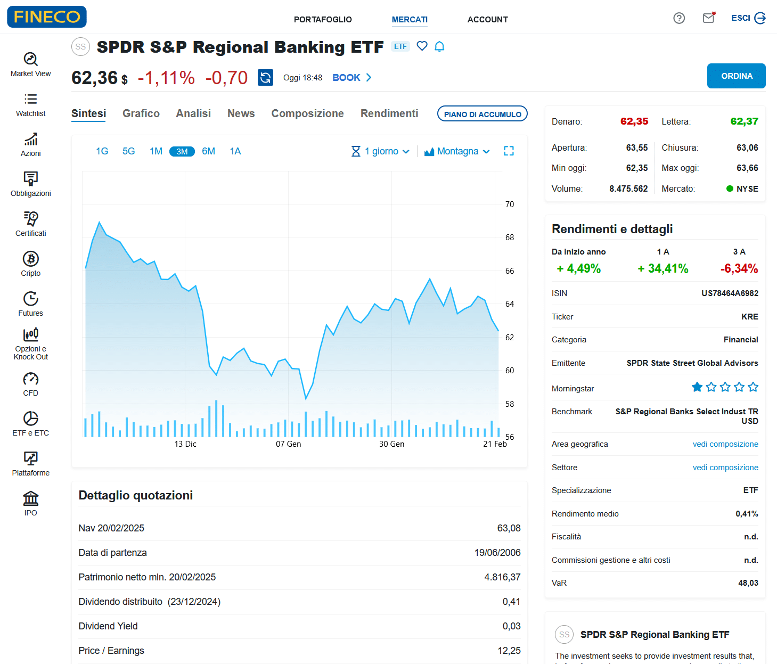Open the MERCATI menu
The image size is (777, 664).
pos(410,20)
